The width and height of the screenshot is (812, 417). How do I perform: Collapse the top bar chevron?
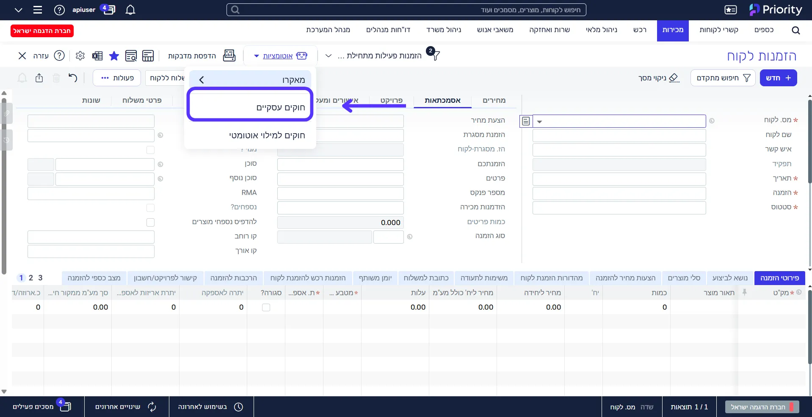19,10
